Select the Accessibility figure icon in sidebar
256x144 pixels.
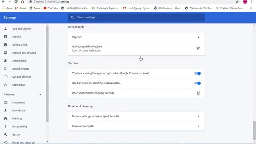point(6,126)
